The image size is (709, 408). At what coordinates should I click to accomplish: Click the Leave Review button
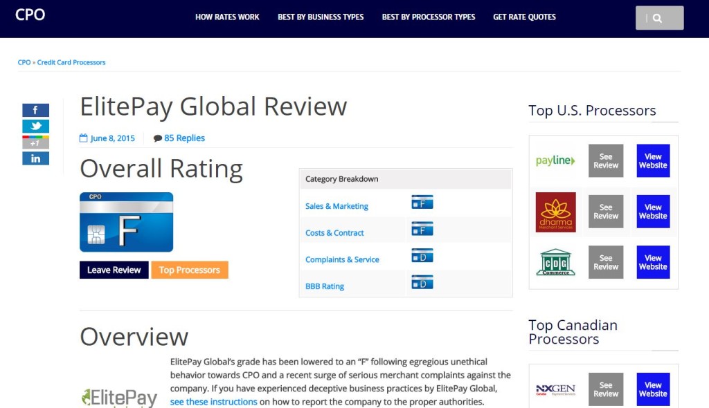click(x=114, y=270)
